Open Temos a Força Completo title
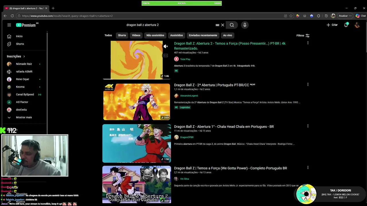 [x=231, y=168]
